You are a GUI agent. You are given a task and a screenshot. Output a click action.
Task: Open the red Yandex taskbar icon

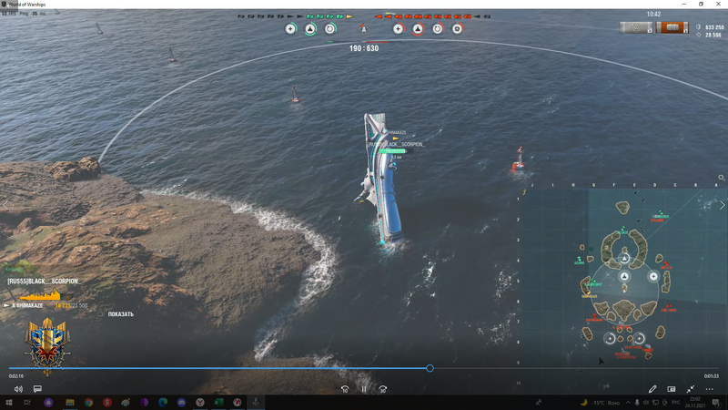[x=106, y=402]
